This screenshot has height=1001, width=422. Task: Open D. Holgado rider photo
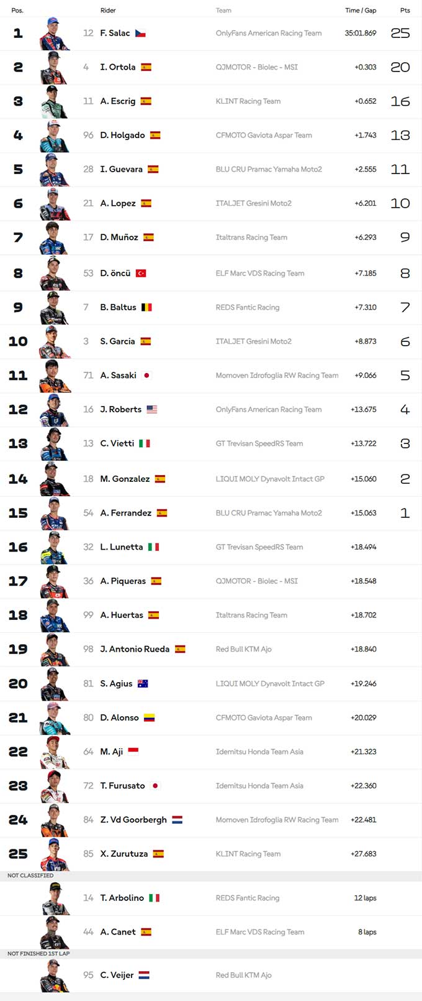coord(55,136)
